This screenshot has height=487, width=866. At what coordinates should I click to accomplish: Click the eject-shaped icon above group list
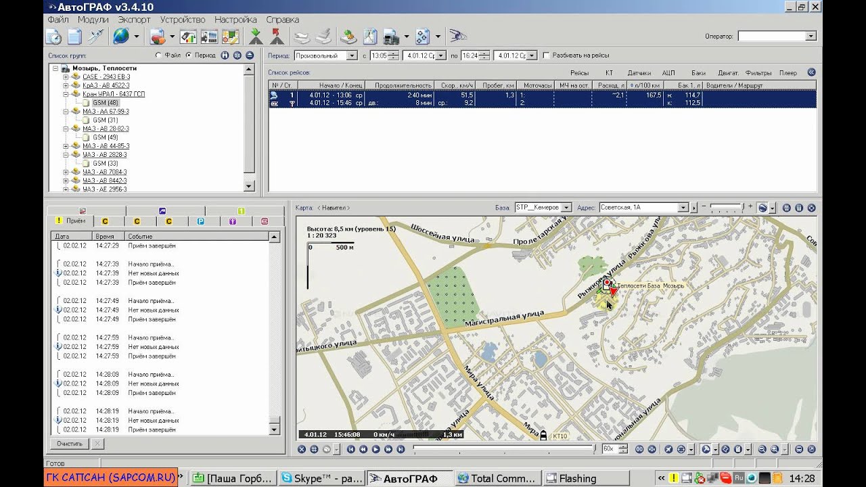coord(250,55)
